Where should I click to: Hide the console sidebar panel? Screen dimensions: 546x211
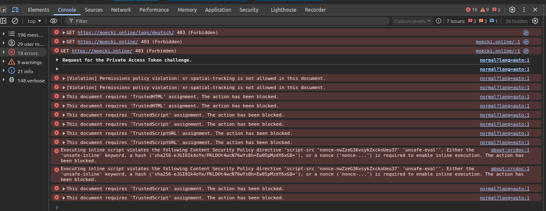tap(4, 21)
